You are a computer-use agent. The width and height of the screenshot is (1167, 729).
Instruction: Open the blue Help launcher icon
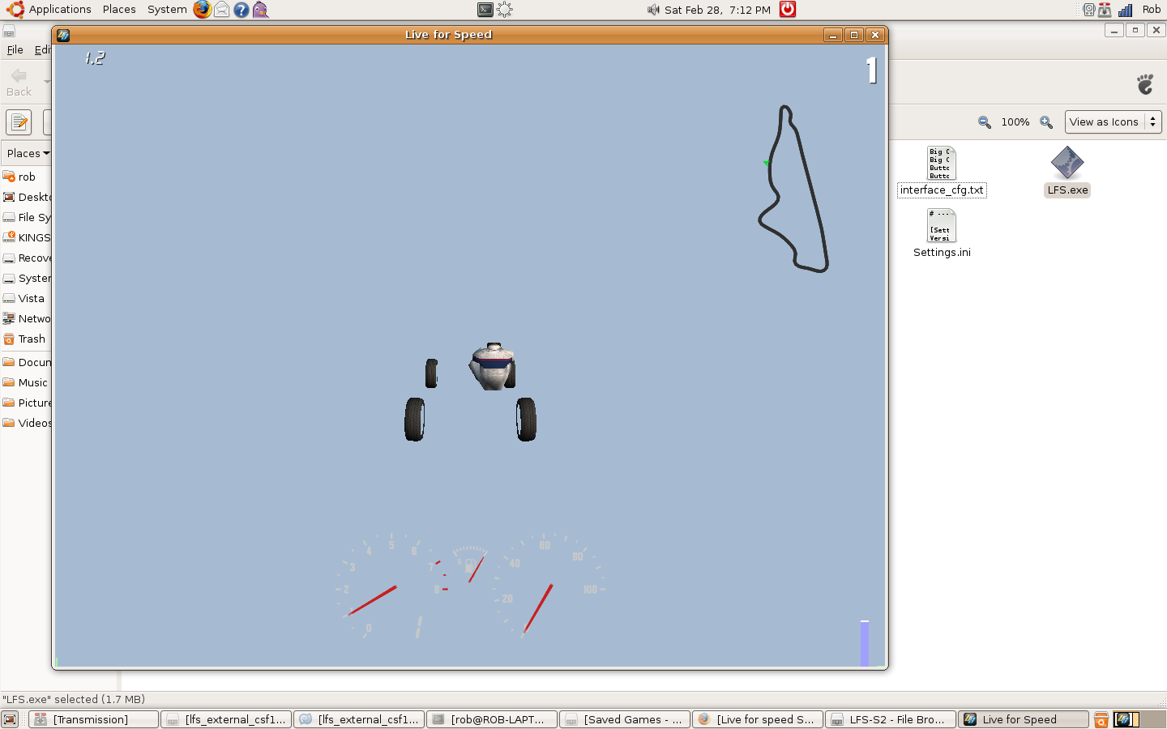click(242, 10)
